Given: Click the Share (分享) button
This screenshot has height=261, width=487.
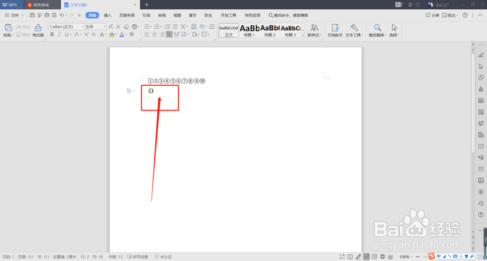Looking at the screenshot, I should [432, 15].
